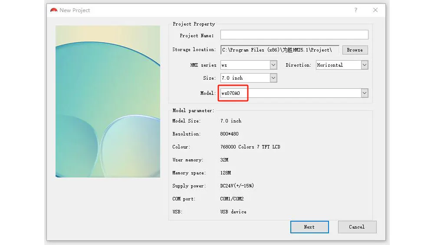Click the COM1/COM2 port value

[232, 199]
